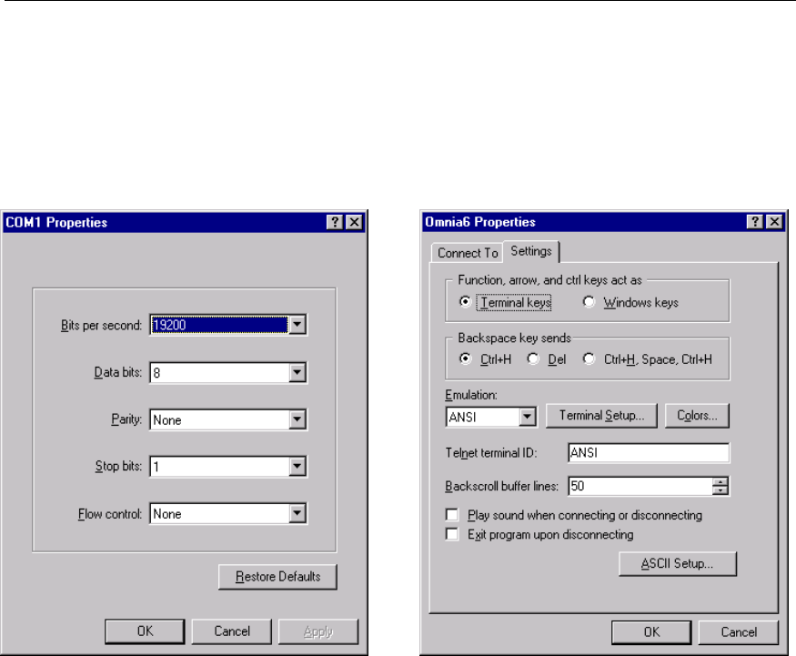Switch to the Connect To tab

[x=468, y=253]
